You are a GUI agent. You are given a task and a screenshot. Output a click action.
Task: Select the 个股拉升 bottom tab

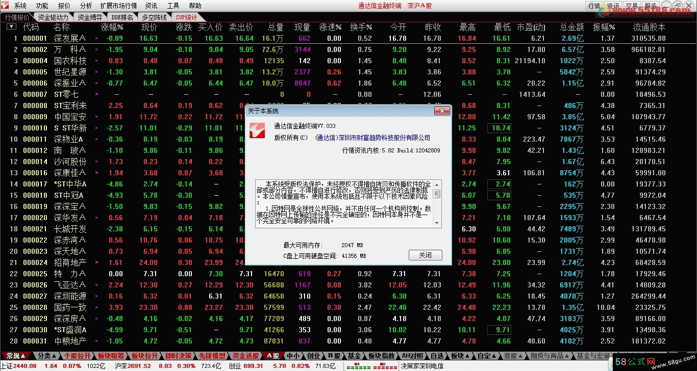pyautogui.click(x=78, y=356)
